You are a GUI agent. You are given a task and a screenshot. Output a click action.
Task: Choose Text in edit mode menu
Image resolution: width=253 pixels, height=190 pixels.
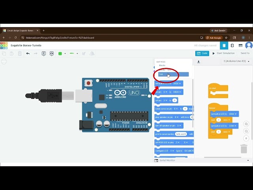[x=173, y=74]
